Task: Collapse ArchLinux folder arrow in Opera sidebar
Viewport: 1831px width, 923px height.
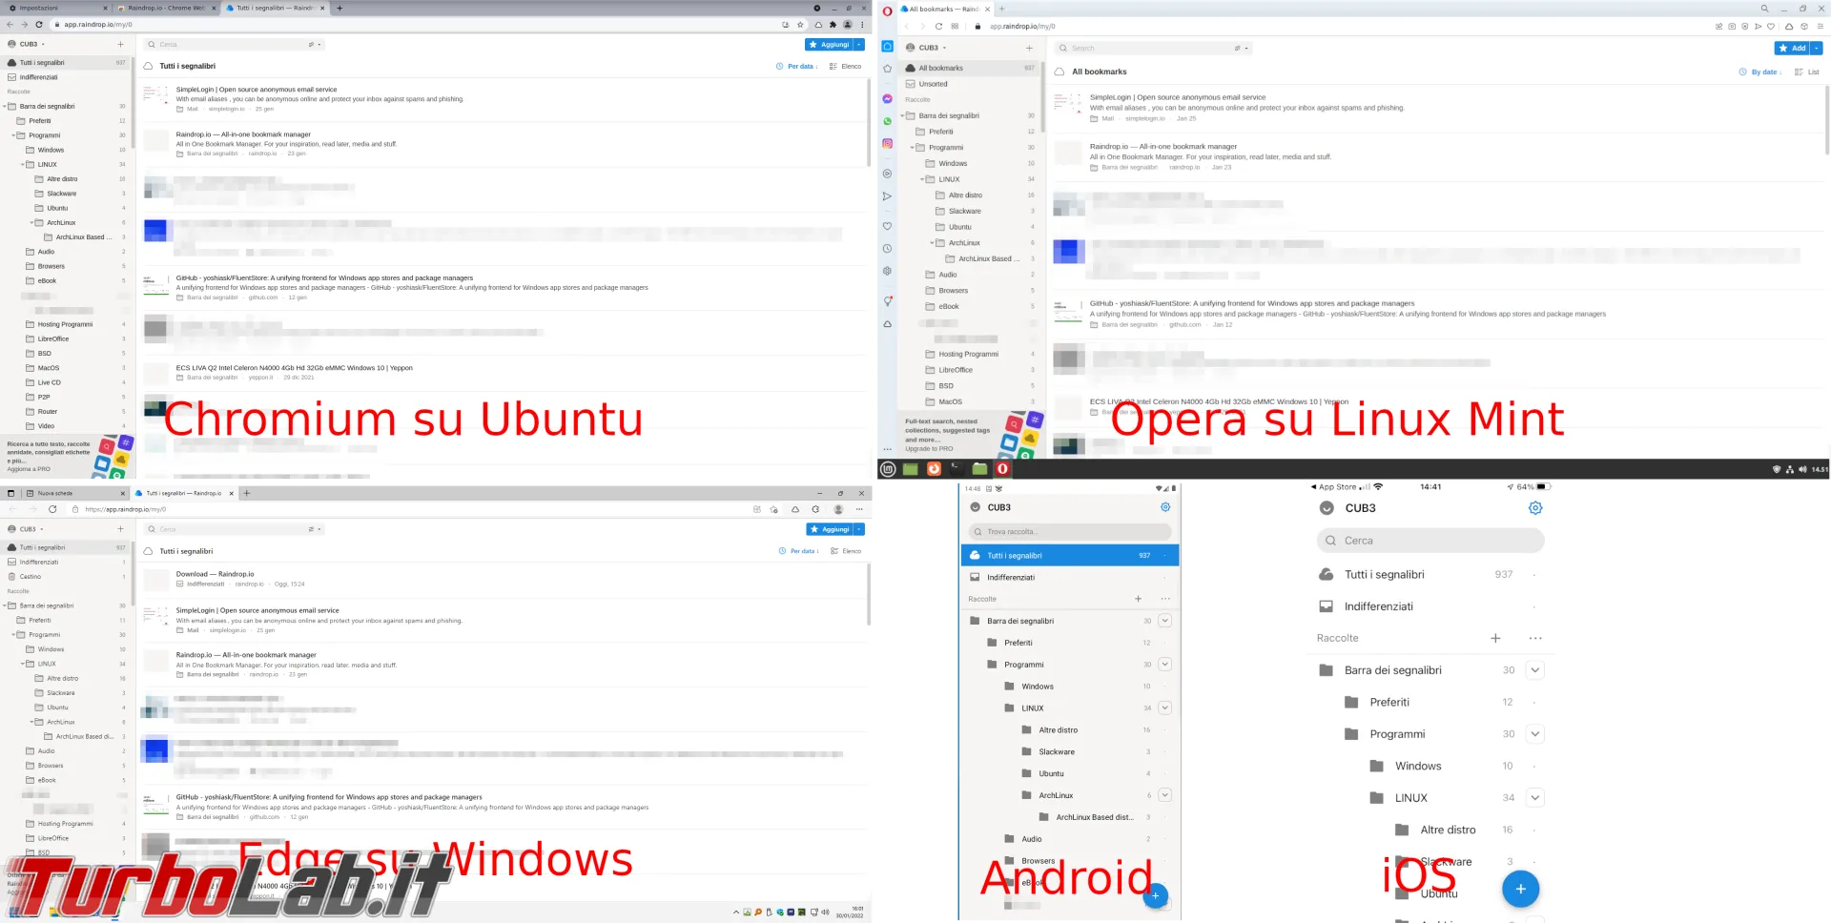Action: point(932,243)
